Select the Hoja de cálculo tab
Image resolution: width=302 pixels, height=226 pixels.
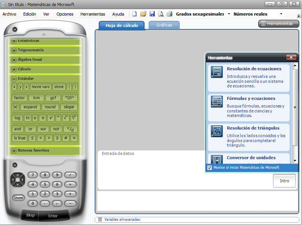click(x=122, y=25)
